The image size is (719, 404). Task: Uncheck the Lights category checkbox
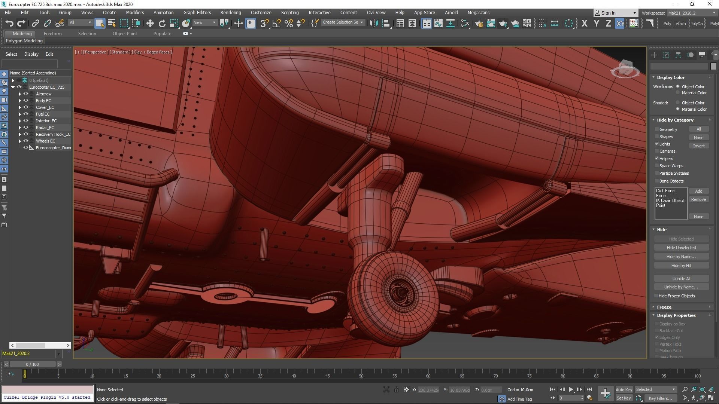pyautogui.click(x=657, y=144)
